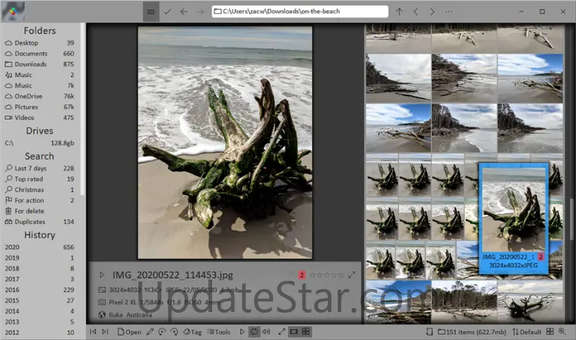
Task: Toggle the flag icon in info panel
Action: click(x=291, y=274)
